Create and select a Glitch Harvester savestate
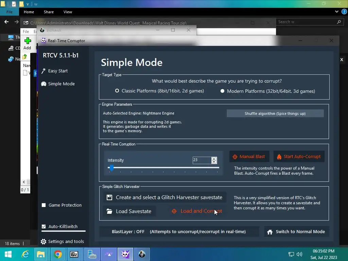The image size is (348, 261). (x=164, y=197)
